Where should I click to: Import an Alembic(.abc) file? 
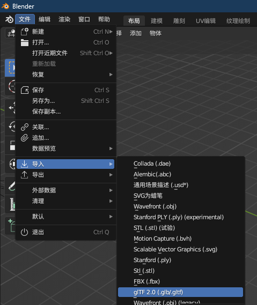click(x=180, y=174)
